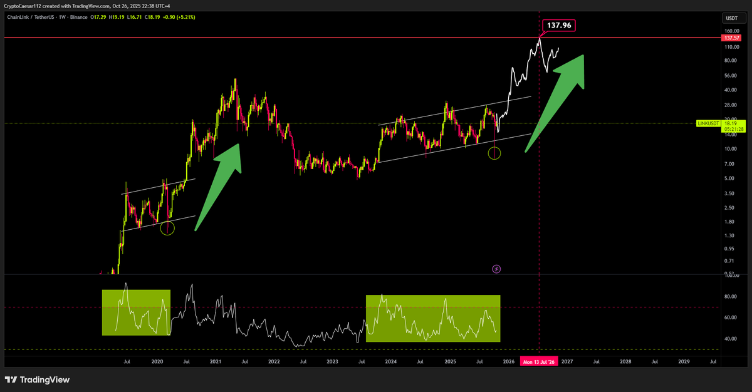752x392 pixels.
Task: Click the 2020 label on time axis
Action: pos(157,362)
